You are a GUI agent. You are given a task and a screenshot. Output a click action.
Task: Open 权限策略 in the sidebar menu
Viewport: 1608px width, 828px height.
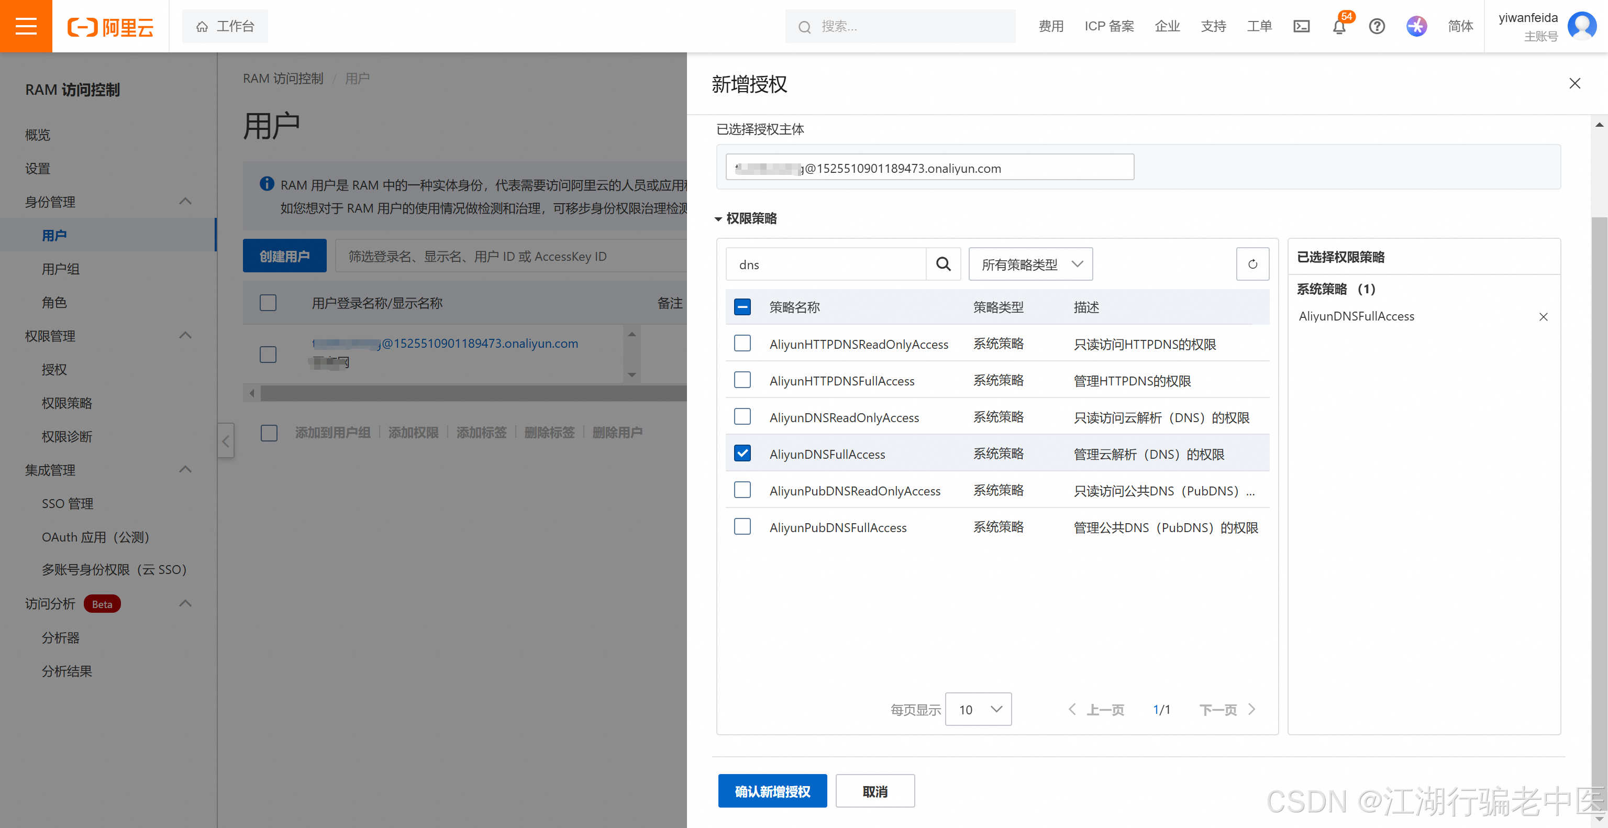[67, 403]
